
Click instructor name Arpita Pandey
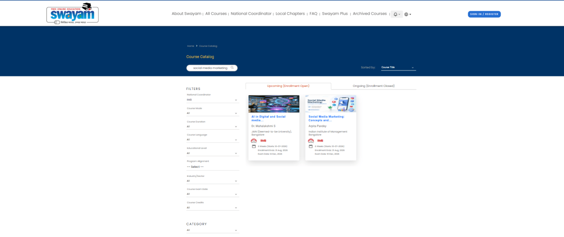tap(317, 126)
